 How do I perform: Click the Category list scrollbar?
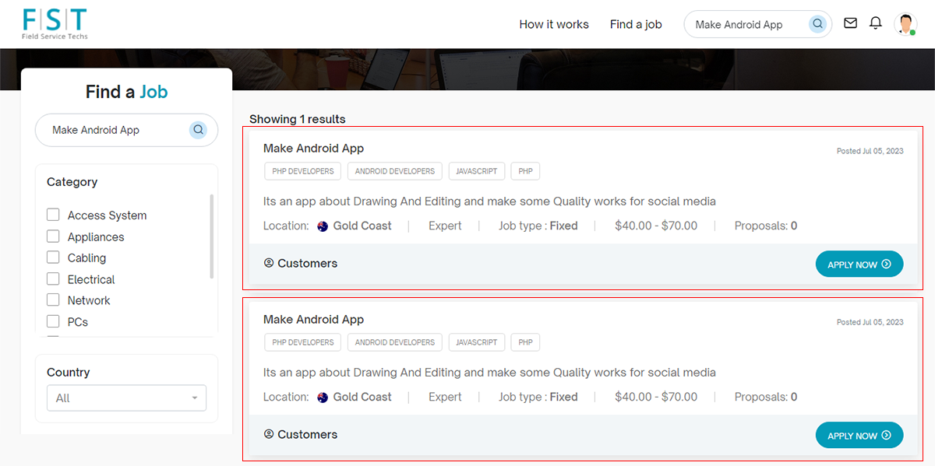(x=212, y=237)
